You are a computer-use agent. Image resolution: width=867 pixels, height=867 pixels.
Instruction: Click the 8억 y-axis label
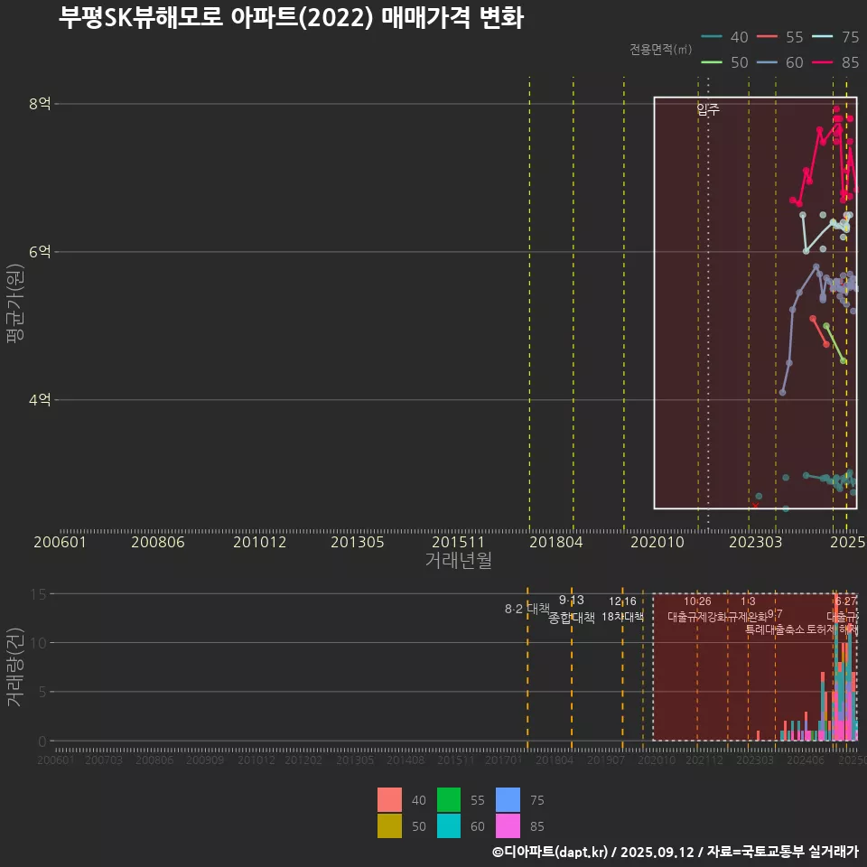(x=40, y=103)
